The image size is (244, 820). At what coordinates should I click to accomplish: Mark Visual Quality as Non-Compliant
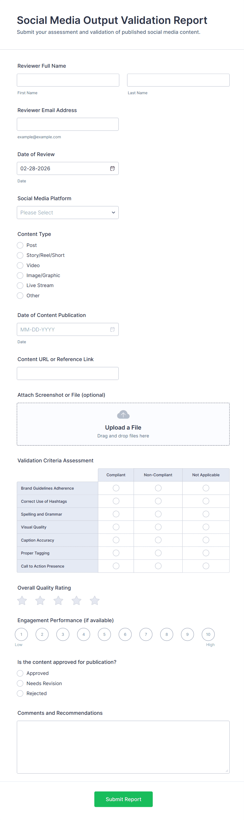pyautogui.click(x=158, y=527)
